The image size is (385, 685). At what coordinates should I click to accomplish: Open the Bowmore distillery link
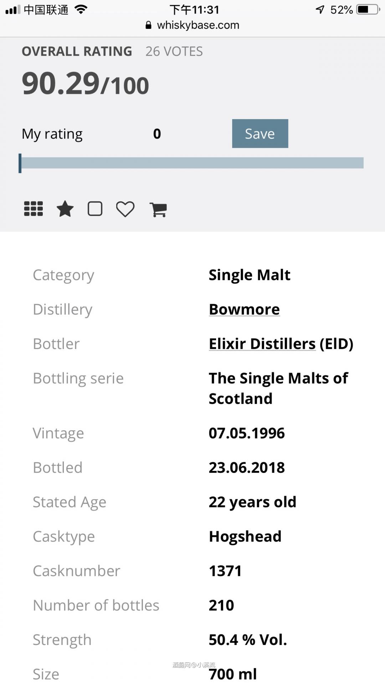244,309
